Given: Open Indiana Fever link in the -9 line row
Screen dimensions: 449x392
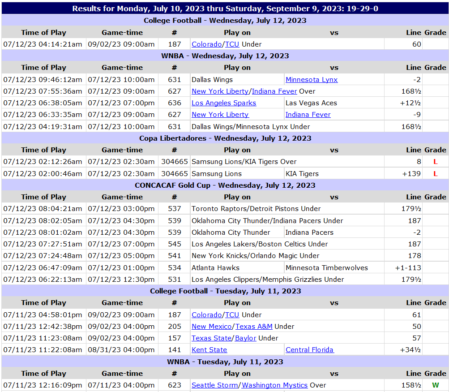Looking at the screenshot, I should coord(308,115).
